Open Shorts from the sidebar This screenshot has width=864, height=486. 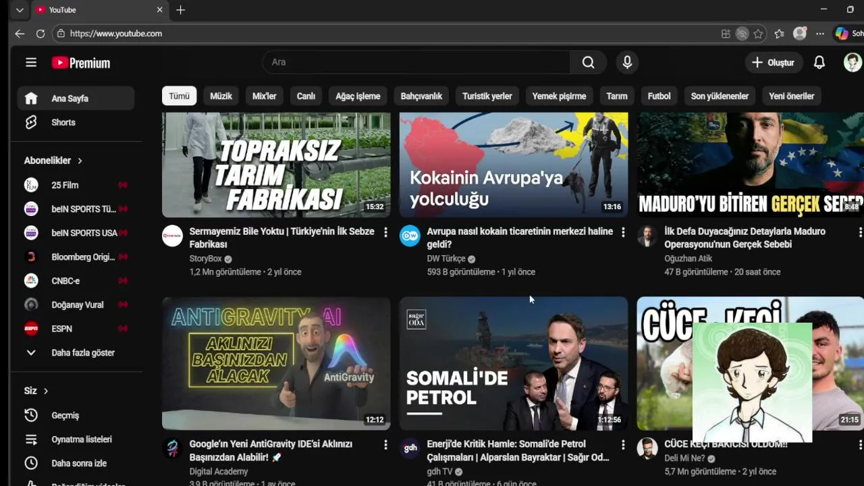point(76,122)
